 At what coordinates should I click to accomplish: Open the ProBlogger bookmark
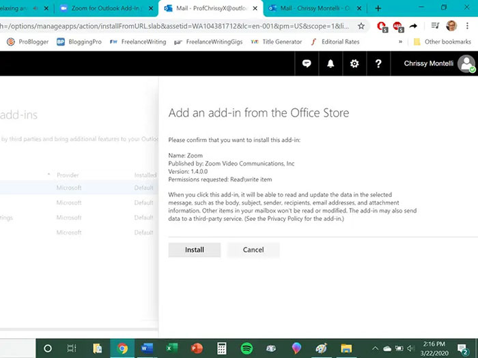coord(27,42)
